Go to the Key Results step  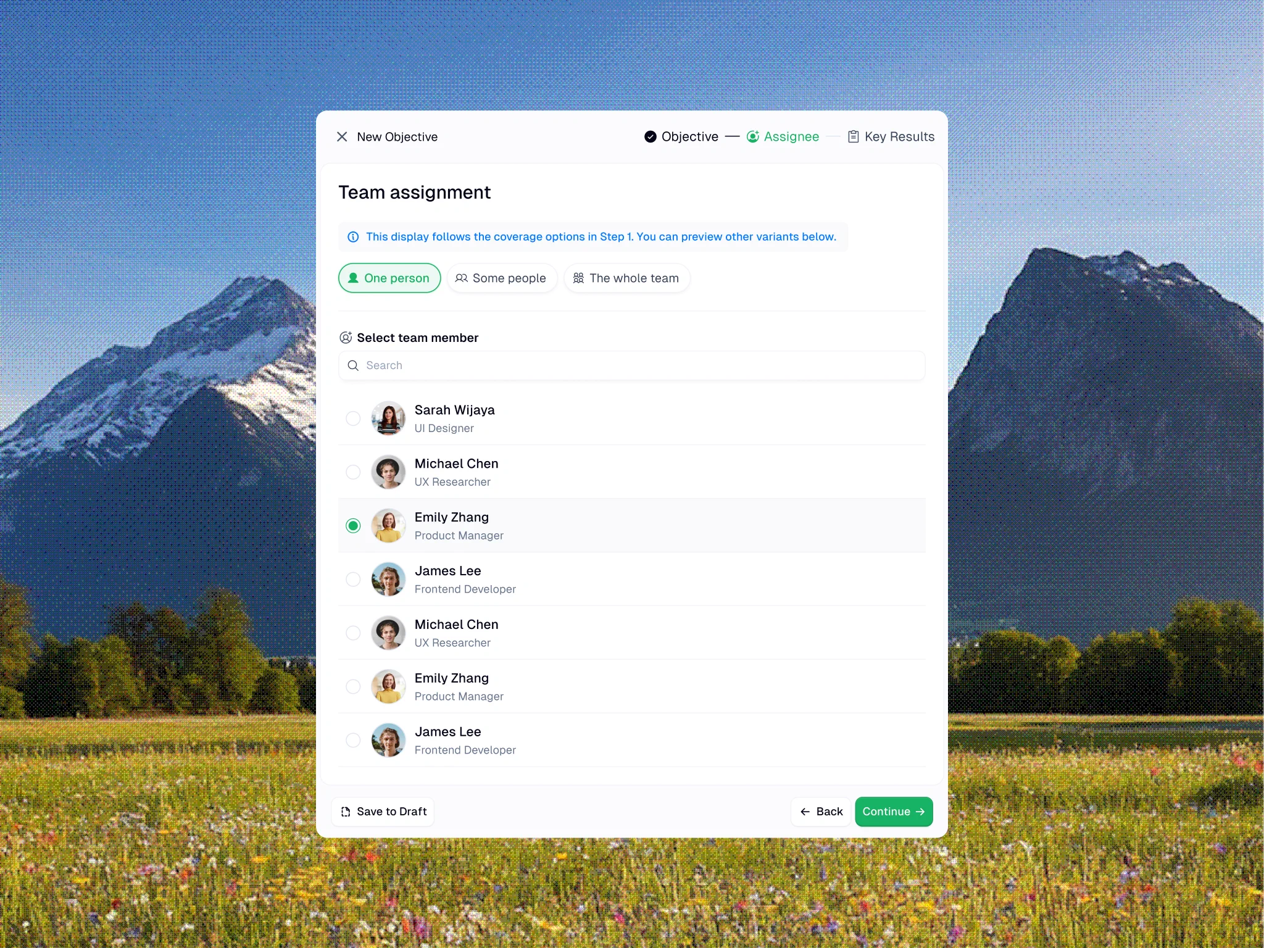coord(891,136)
